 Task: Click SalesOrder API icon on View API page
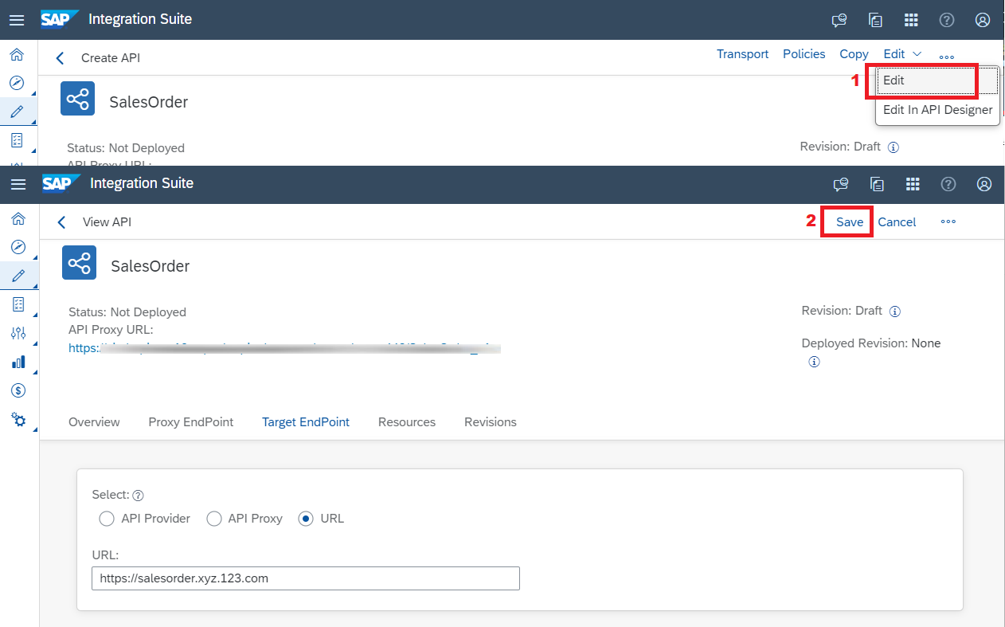pos(79,263)
